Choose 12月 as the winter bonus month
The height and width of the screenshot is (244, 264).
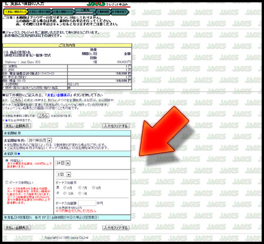pyautogui.click(x=65, y=194)
